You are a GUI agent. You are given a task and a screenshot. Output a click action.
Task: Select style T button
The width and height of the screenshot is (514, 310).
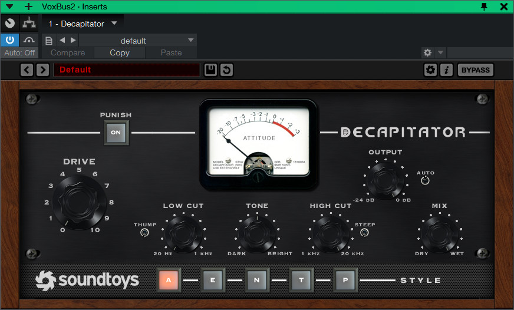click(x=301, y=280)
